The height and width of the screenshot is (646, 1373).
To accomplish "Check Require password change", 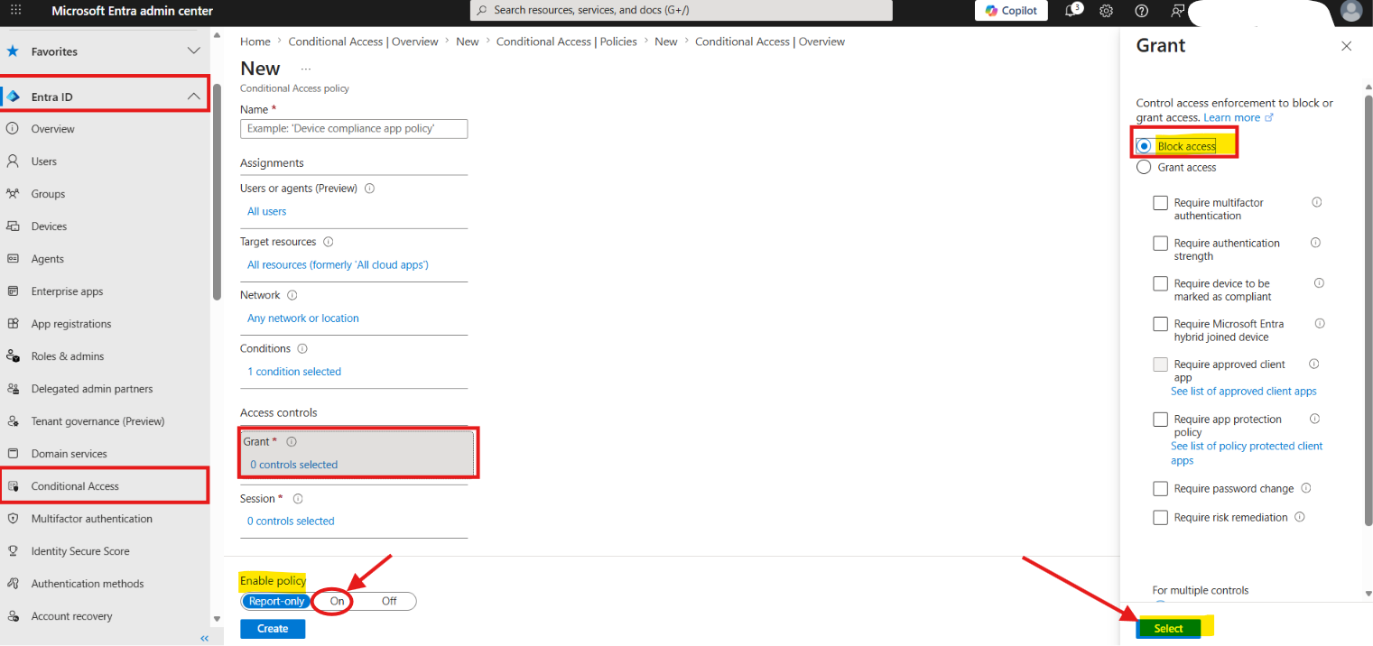I will pos(1160,489).
